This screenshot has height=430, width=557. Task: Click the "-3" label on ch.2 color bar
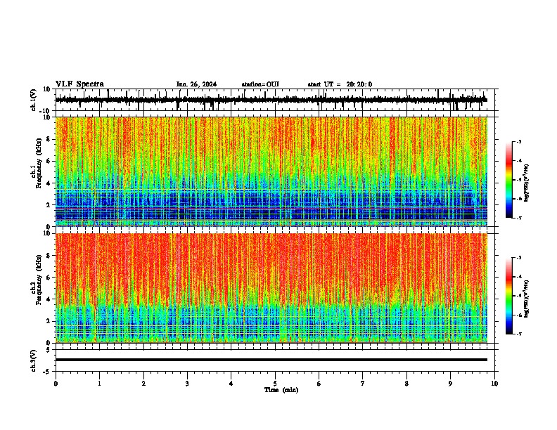[518, 258]
